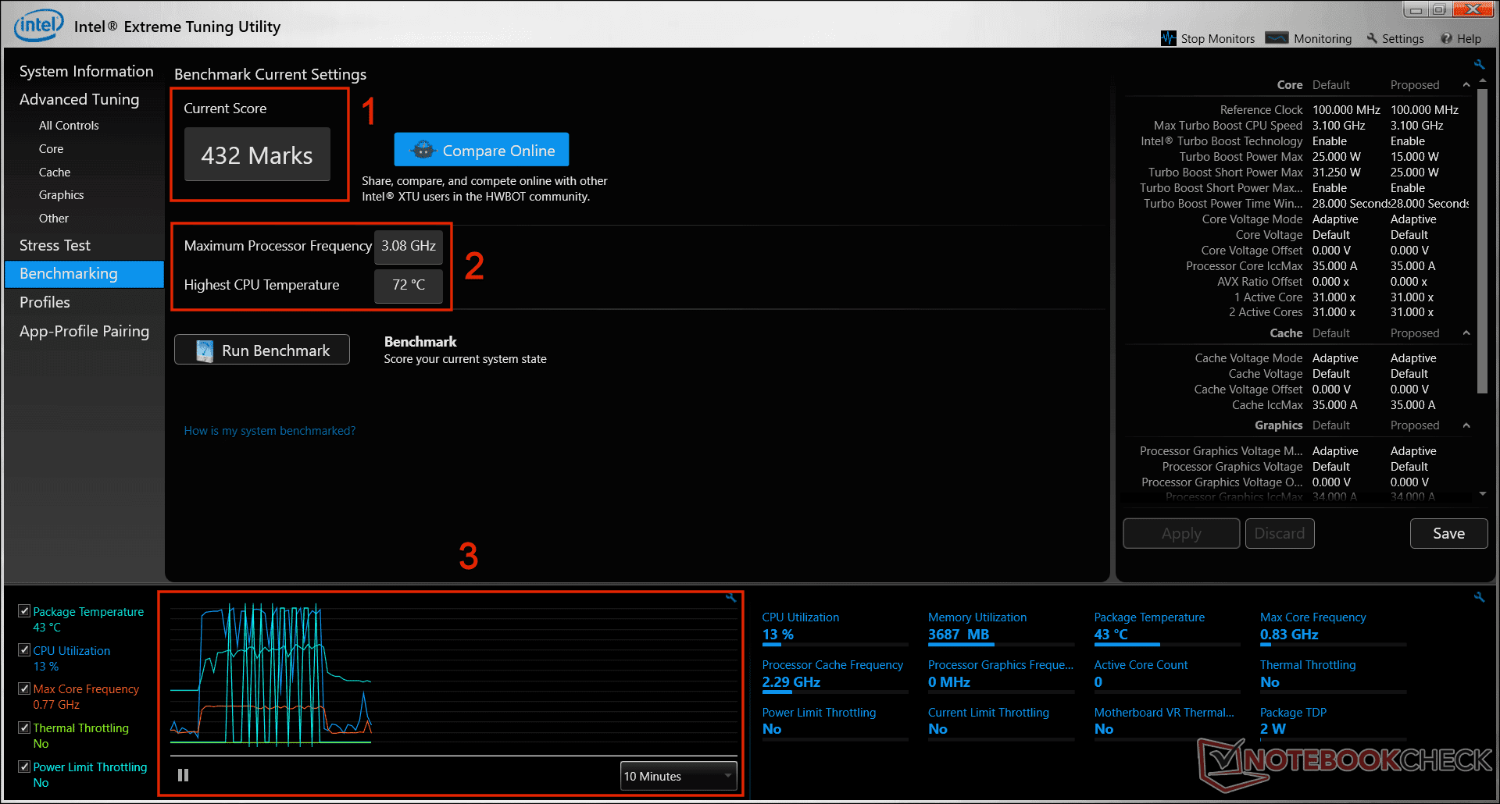This screenshot has width=1500, height=804.
Task: Click the settings panel scrollbar down arrow
Action: tap(1483, 494)
